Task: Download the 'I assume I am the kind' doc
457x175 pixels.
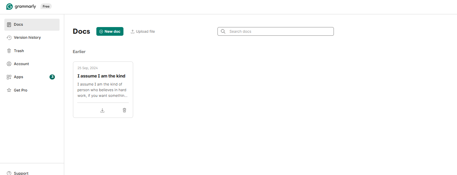Action: pos(102,110)
